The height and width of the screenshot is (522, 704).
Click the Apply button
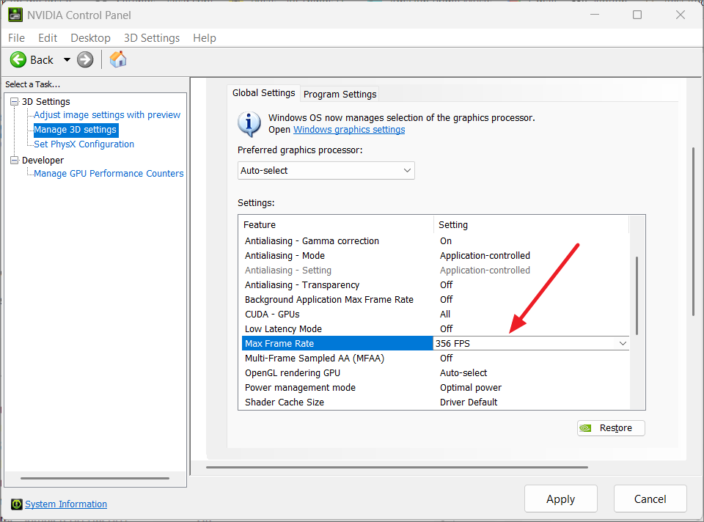561,499
